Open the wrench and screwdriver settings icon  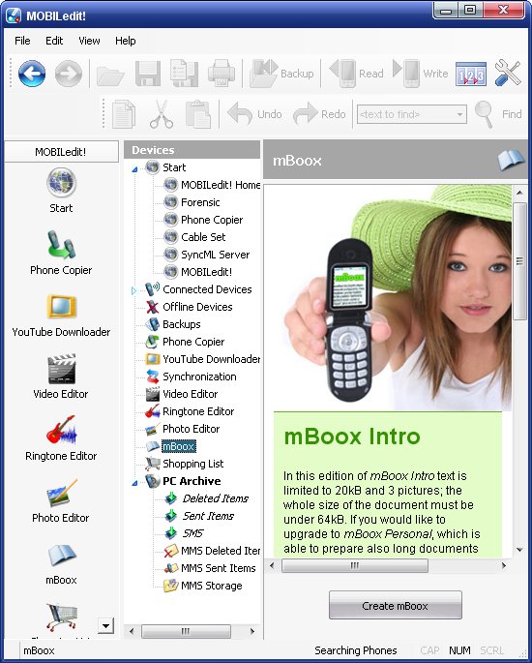(508, 73)
